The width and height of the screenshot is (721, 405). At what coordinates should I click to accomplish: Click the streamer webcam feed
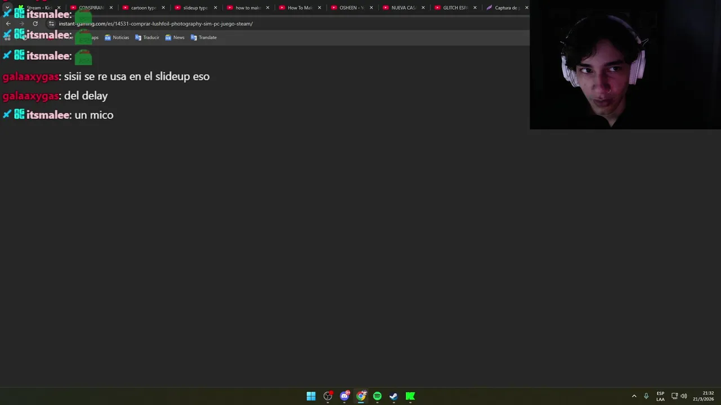(x=625, y=65)
